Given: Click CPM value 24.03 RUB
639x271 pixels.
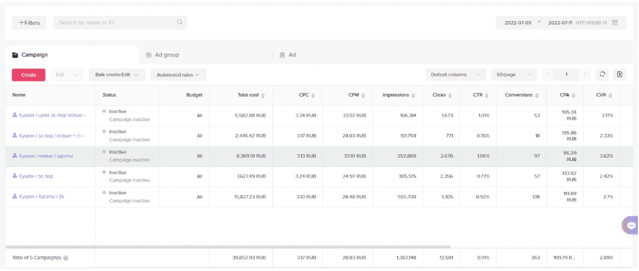Looking at the screenshot, I should coord(354,135).
